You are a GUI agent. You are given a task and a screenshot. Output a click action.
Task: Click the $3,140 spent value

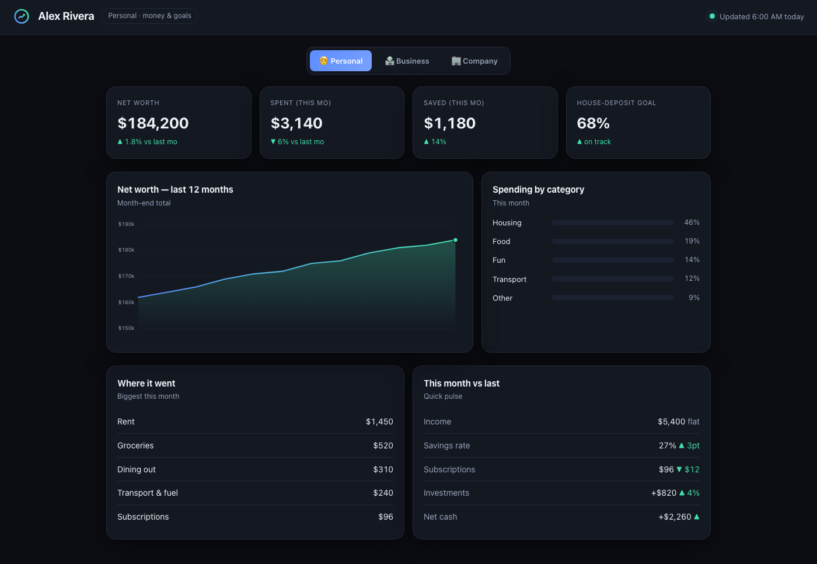point(296,123)
